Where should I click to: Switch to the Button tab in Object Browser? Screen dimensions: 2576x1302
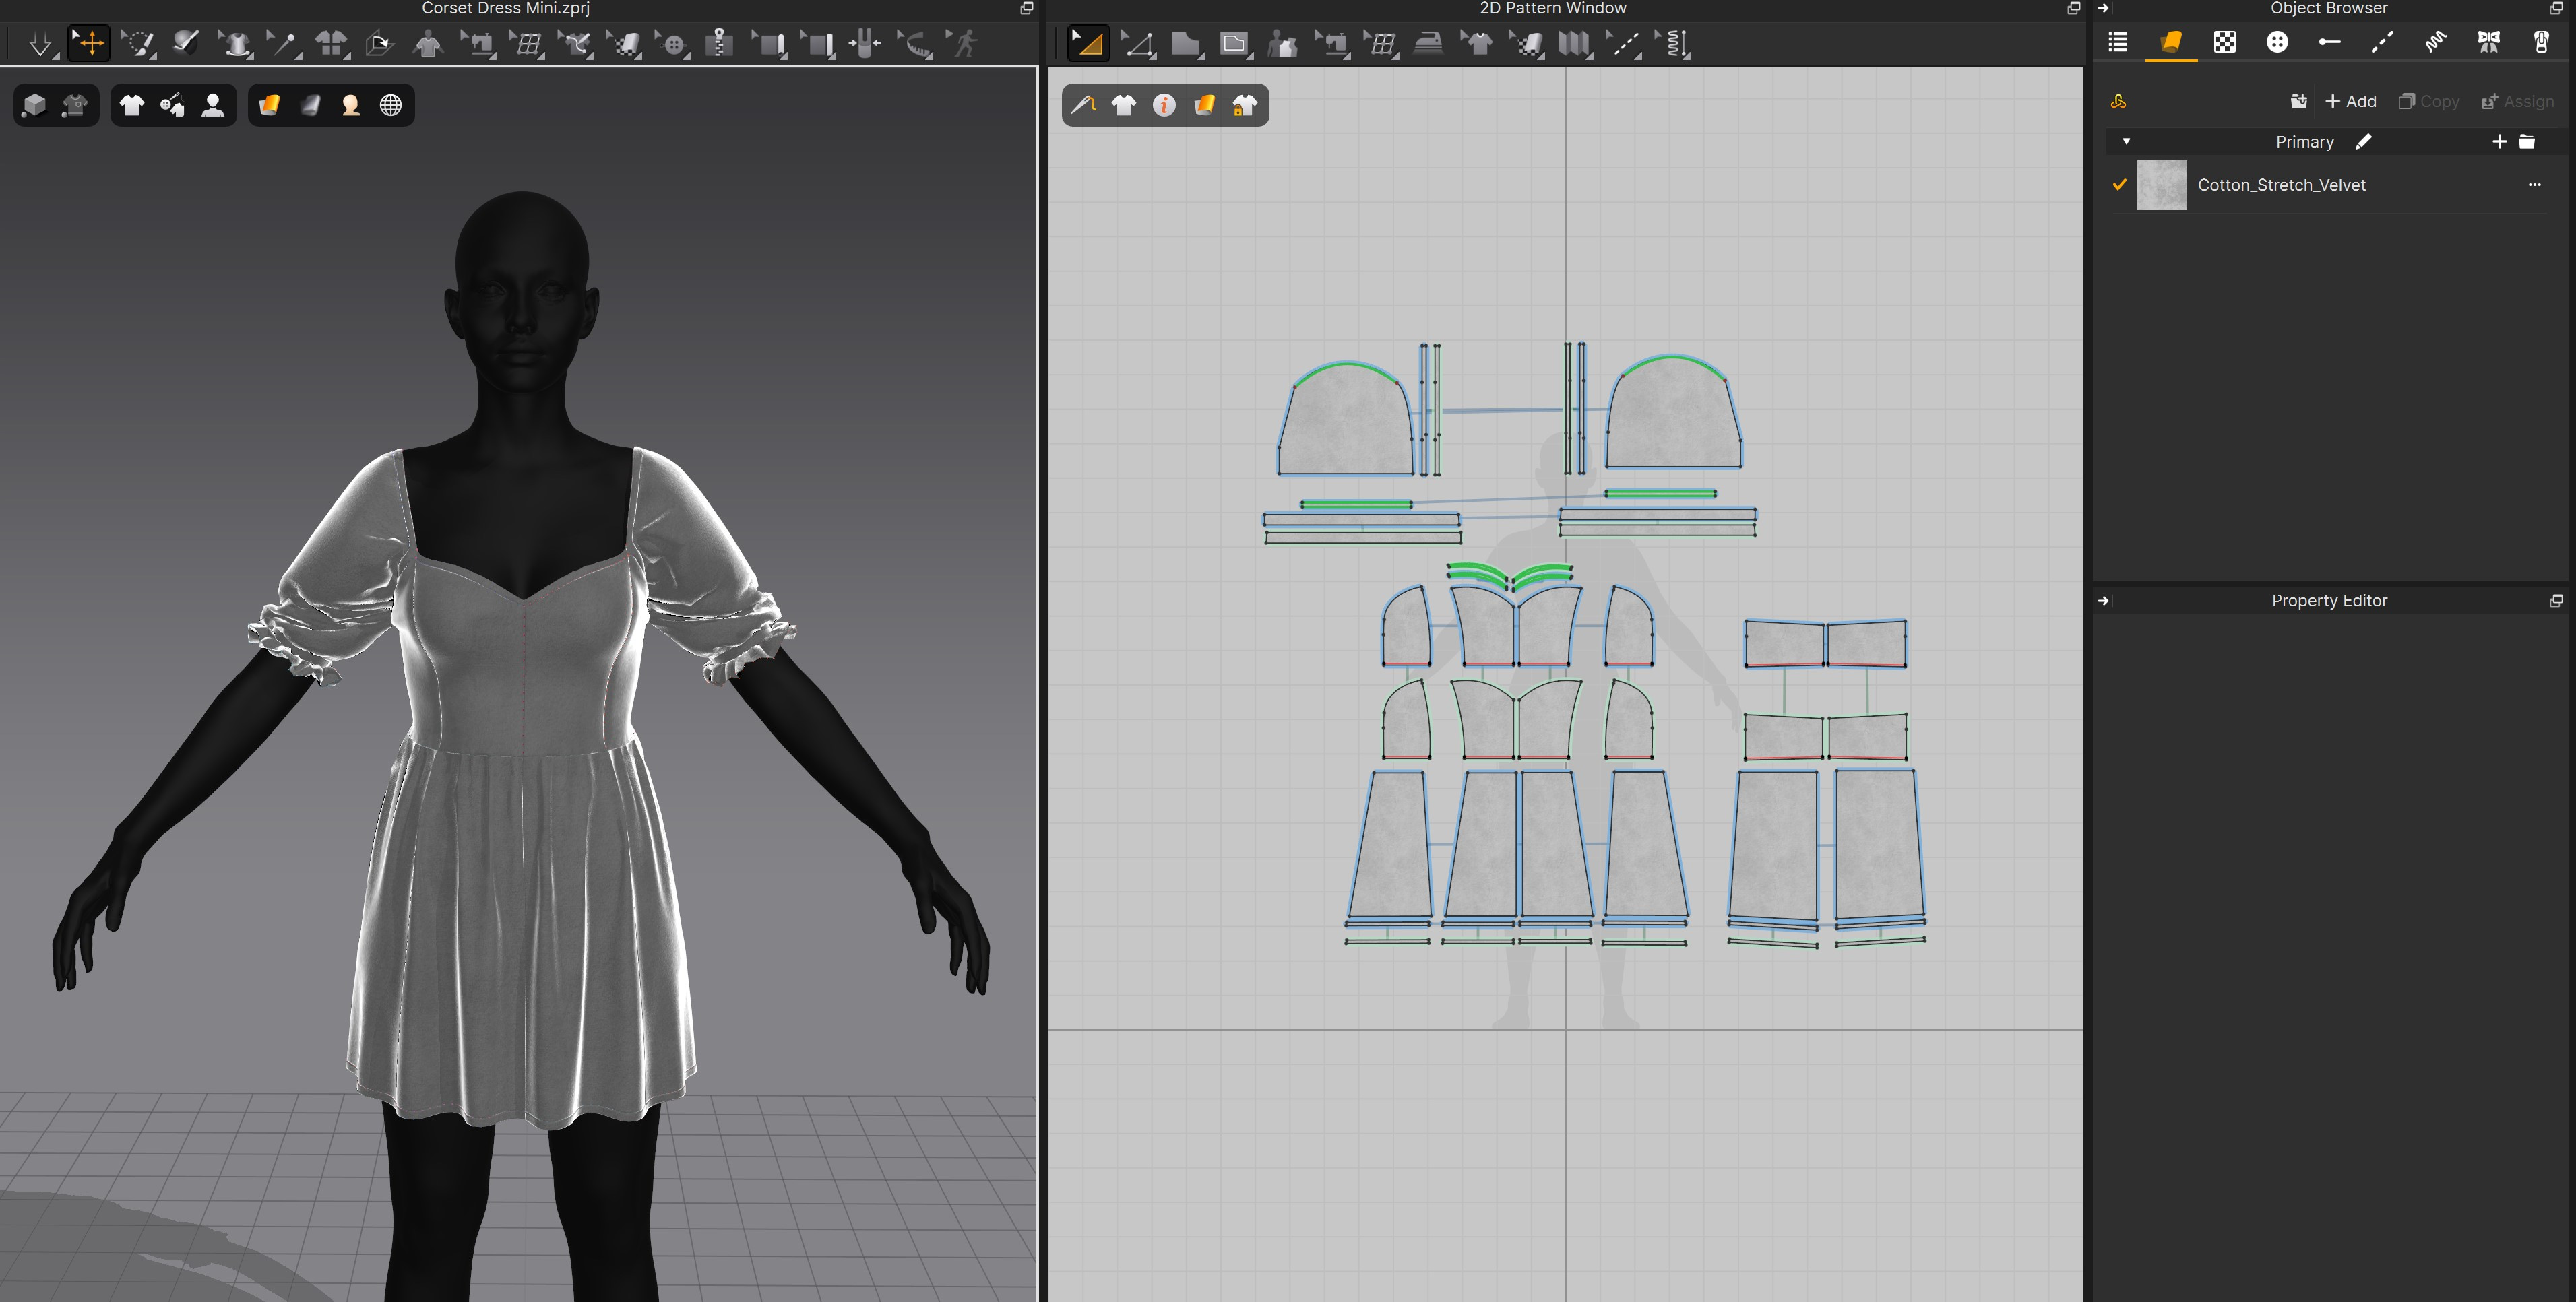[x=2278, y=42]
